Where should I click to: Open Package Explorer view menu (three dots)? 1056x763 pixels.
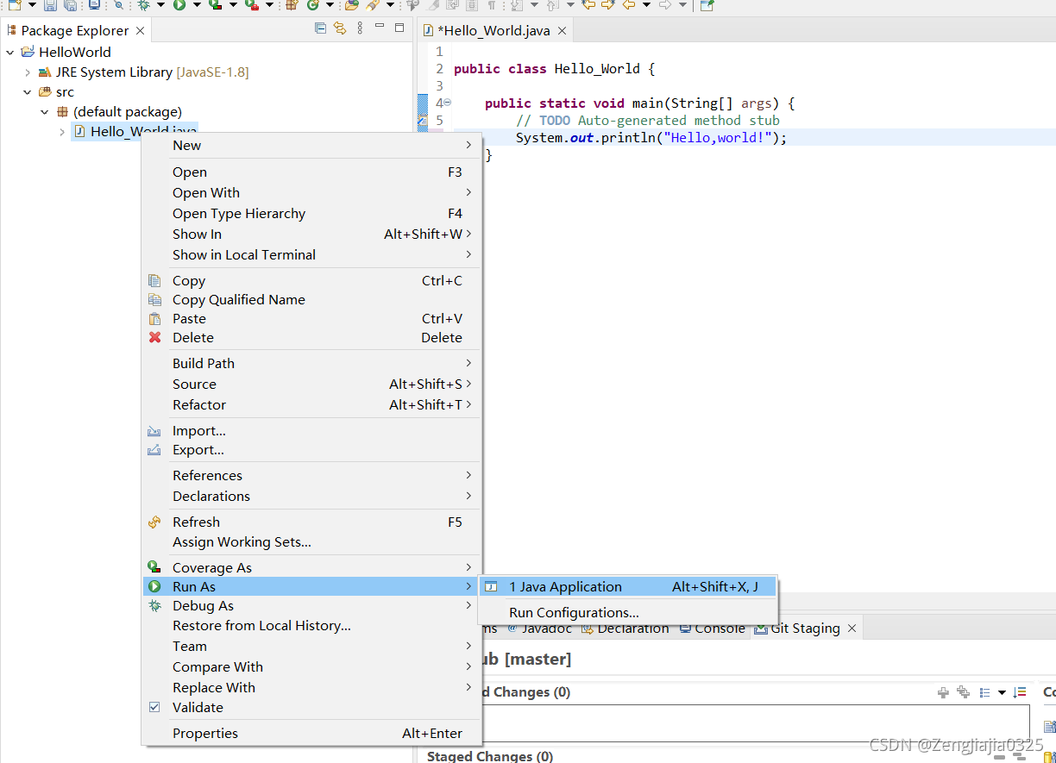coord(359,28)
